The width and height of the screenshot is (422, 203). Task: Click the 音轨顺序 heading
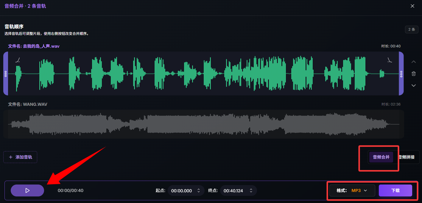[x=14, y=27]
